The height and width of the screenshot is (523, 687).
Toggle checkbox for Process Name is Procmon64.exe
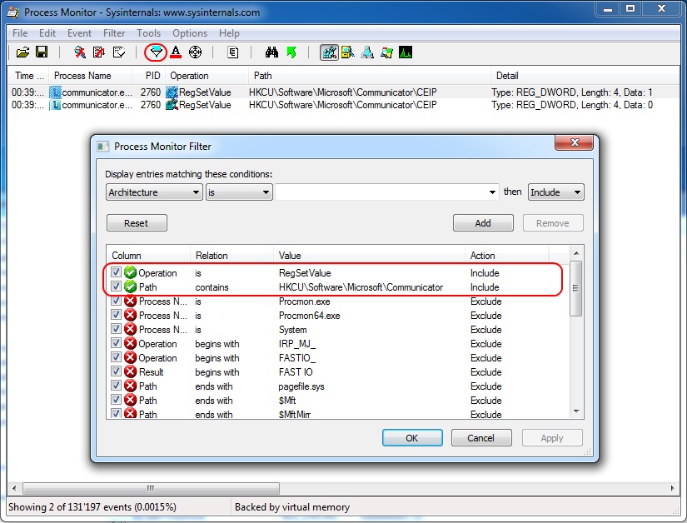pos(116,315)
